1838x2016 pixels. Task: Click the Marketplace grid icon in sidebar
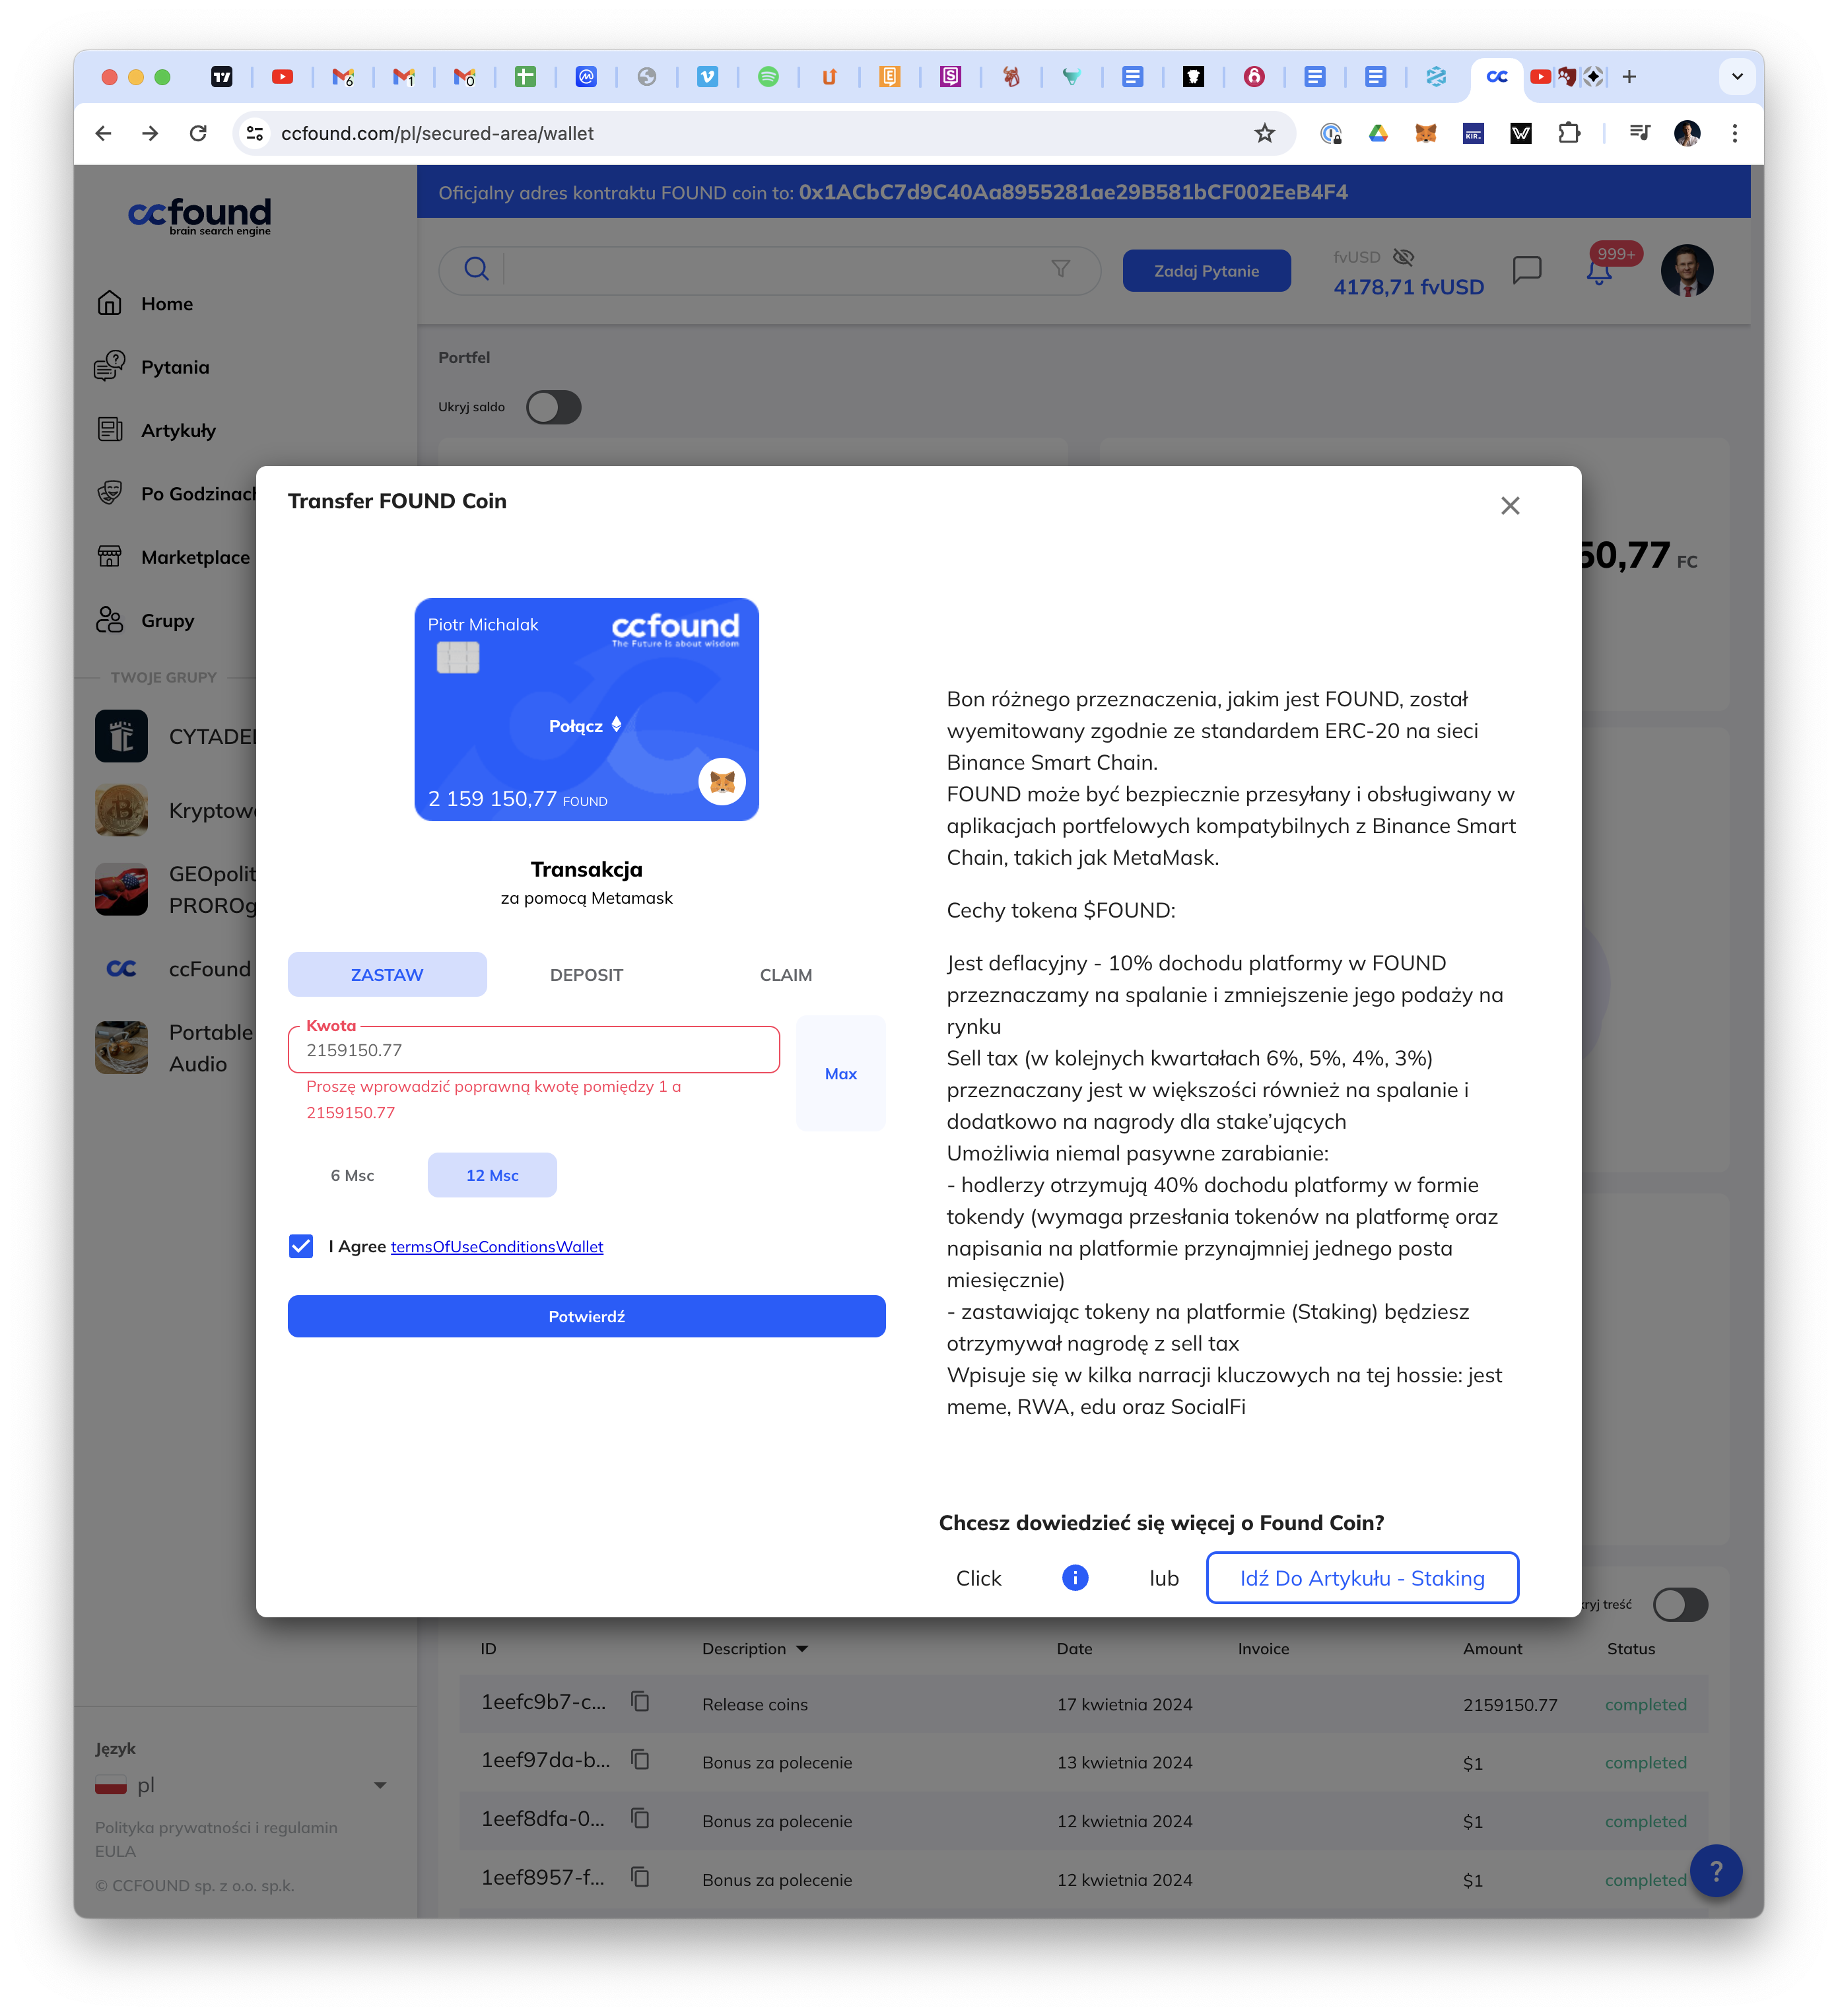112,555
